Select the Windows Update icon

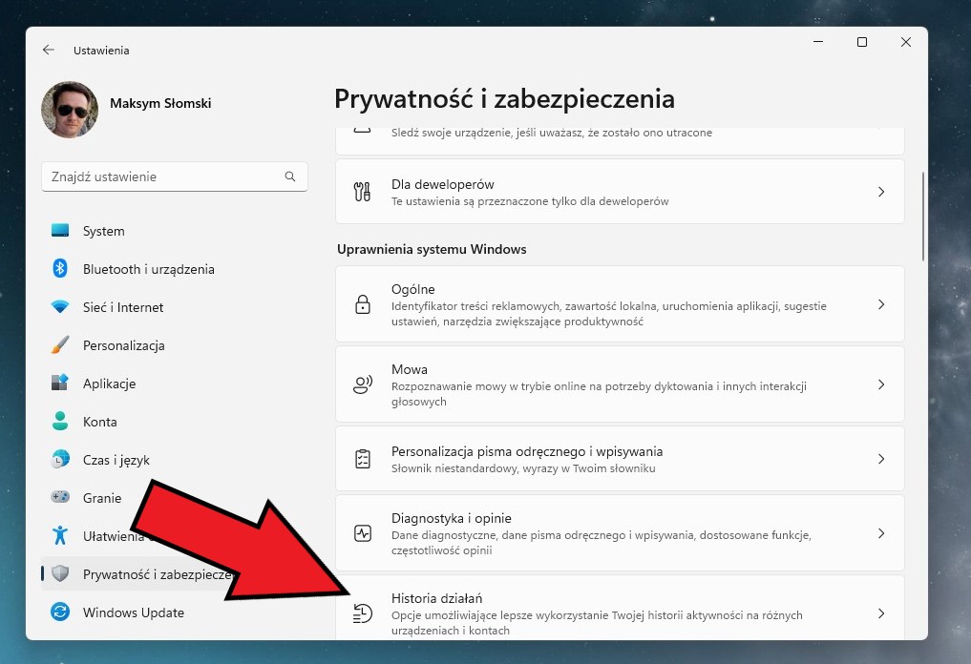pos(59,612)
